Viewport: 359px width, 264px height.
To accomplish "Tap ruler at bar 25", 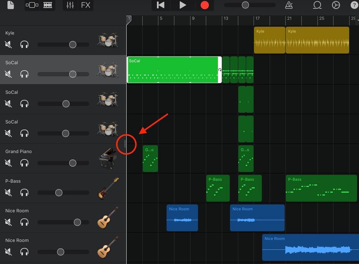I will pos(322,18).
